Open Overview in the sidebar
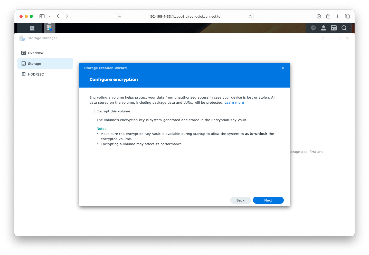369x255 pixels. point(45,53)
